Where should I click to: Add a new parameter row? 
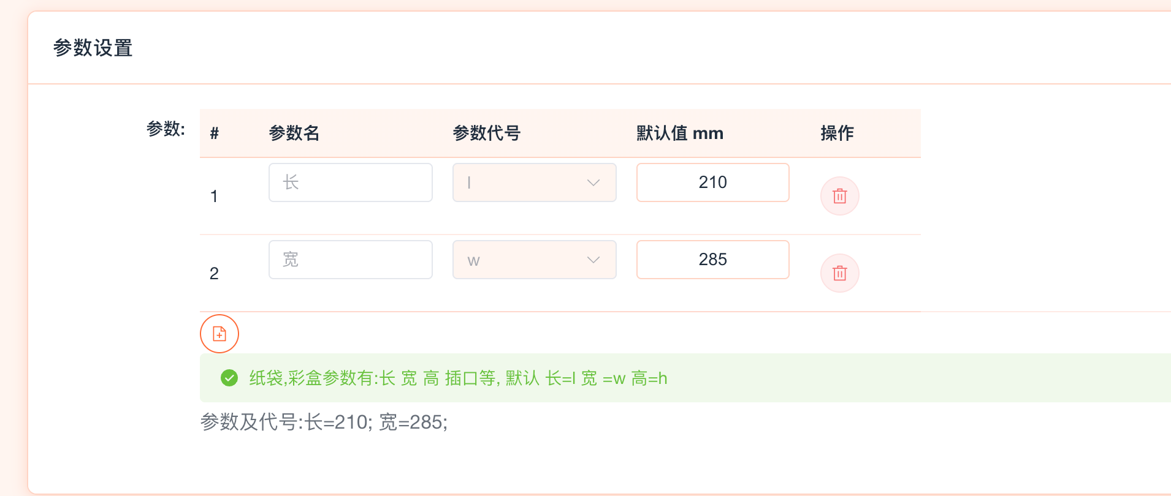(219, 334)
